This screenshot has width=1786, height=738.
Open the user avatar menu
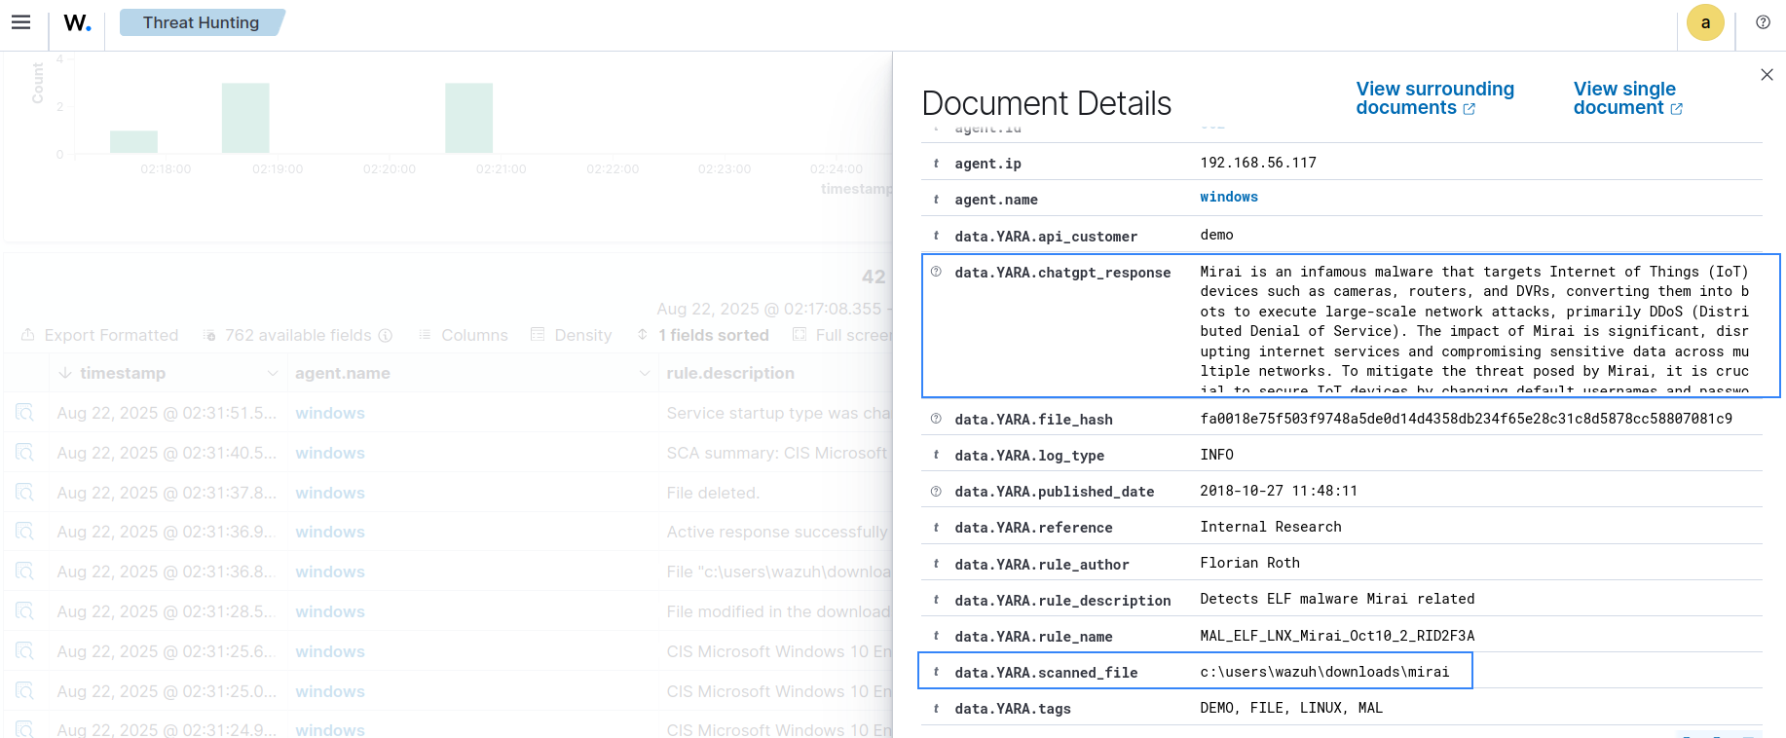click(x=1704, y=22)
